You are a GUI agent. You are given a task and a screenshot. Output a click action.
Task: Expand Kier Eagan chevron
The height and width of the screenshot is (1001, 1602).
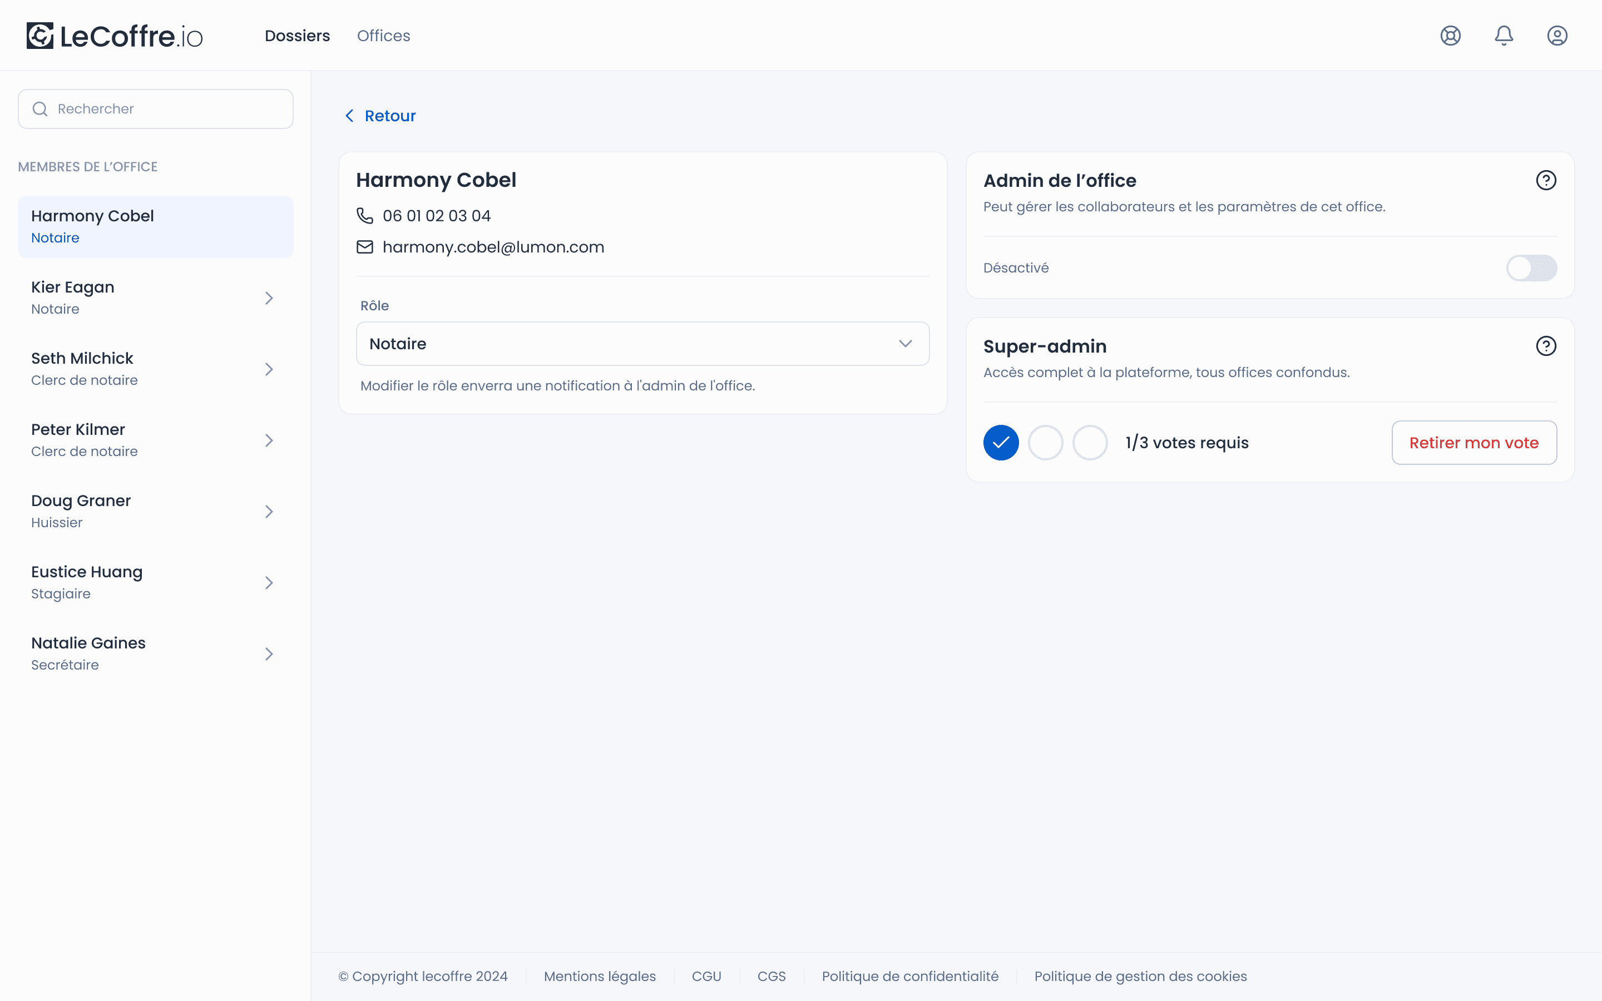point(269,298)
